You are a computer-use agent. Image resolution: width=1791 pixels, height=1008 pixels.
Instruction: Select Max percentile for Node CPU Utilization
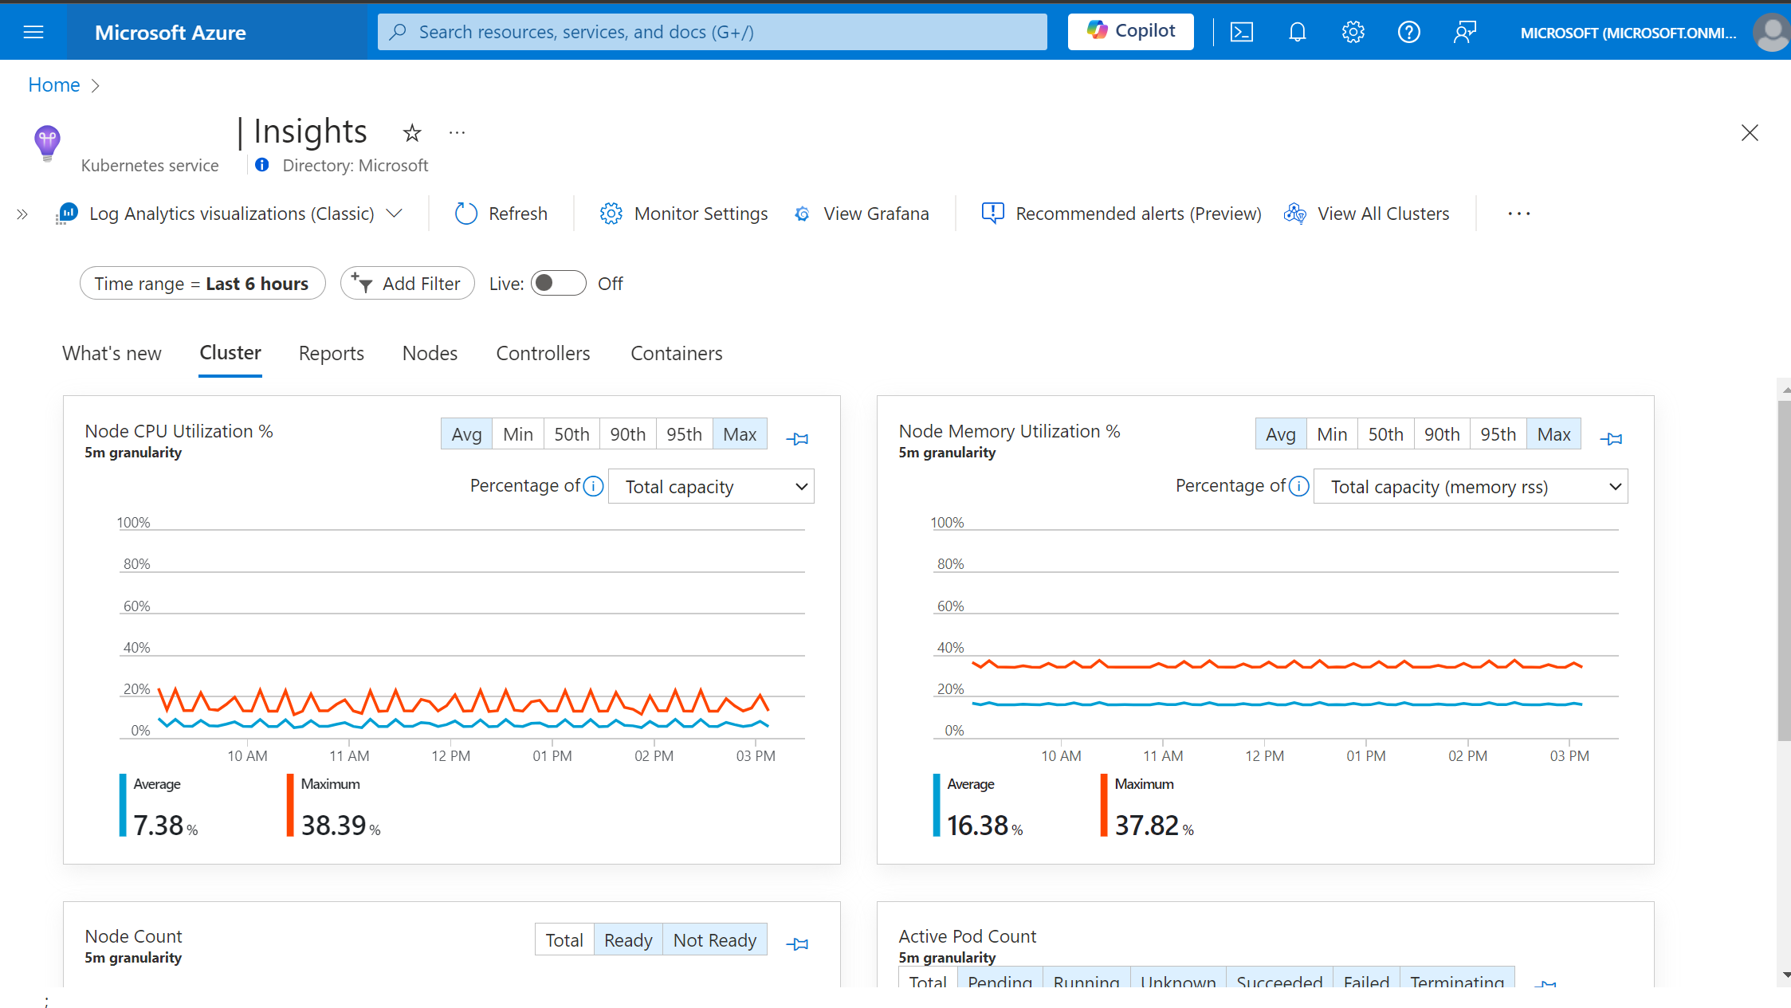pyautogui.click(x=740, y=433)
